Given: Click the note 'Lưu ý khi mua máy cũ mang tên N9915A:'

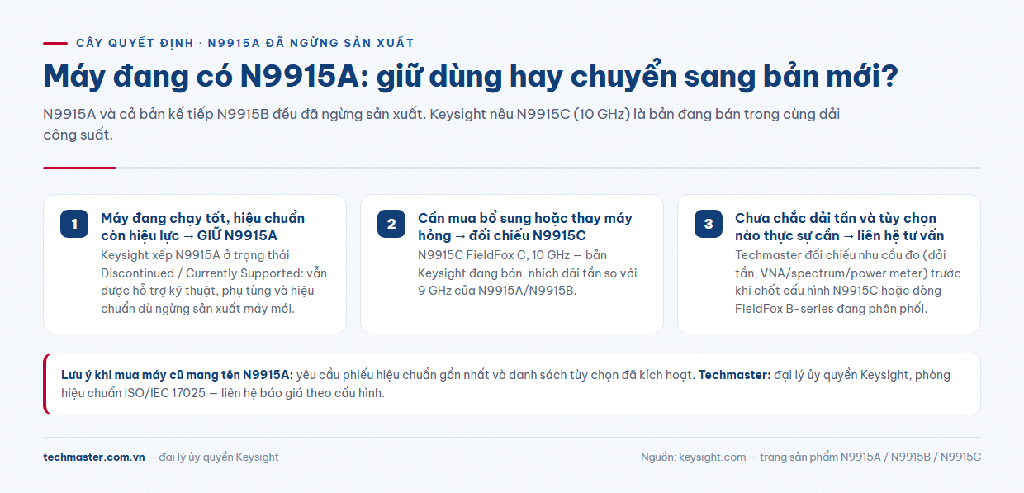Looking at the screenshot, I should point(177,375).
